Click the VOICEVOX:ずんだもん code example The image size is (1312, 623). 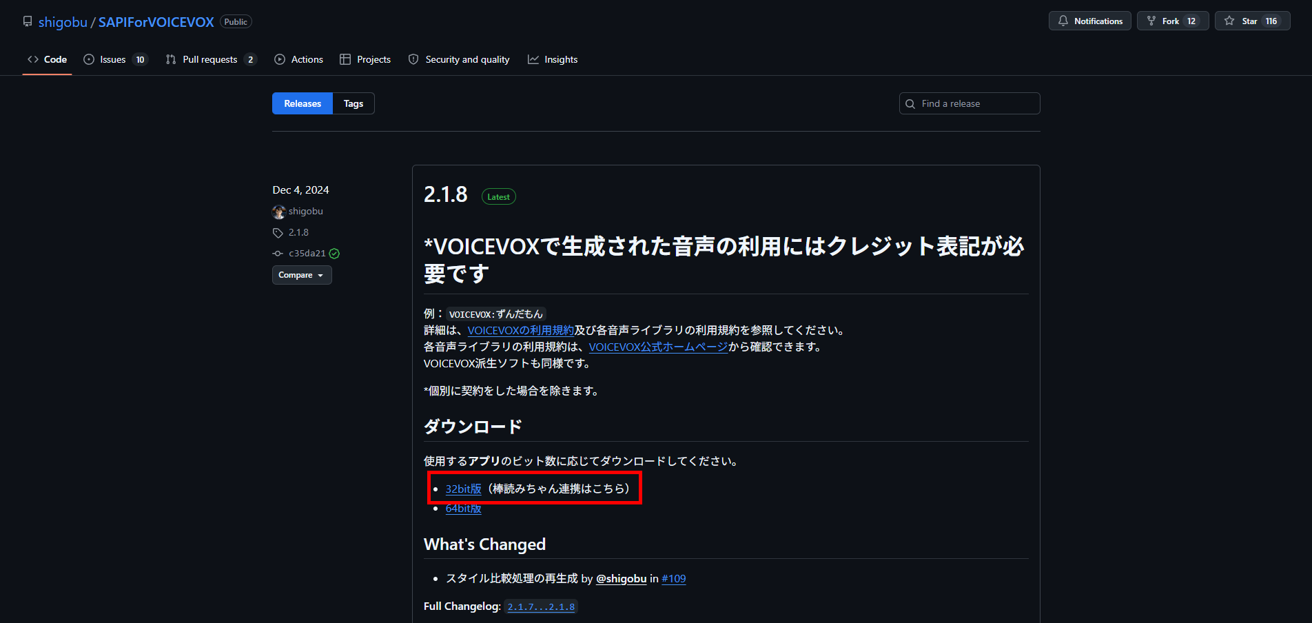496,314
